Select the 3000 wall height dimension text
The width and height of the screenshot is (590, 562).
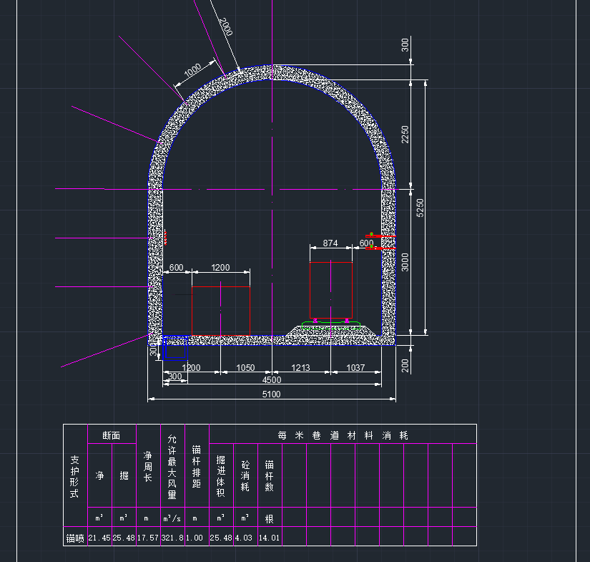point(405,262)
